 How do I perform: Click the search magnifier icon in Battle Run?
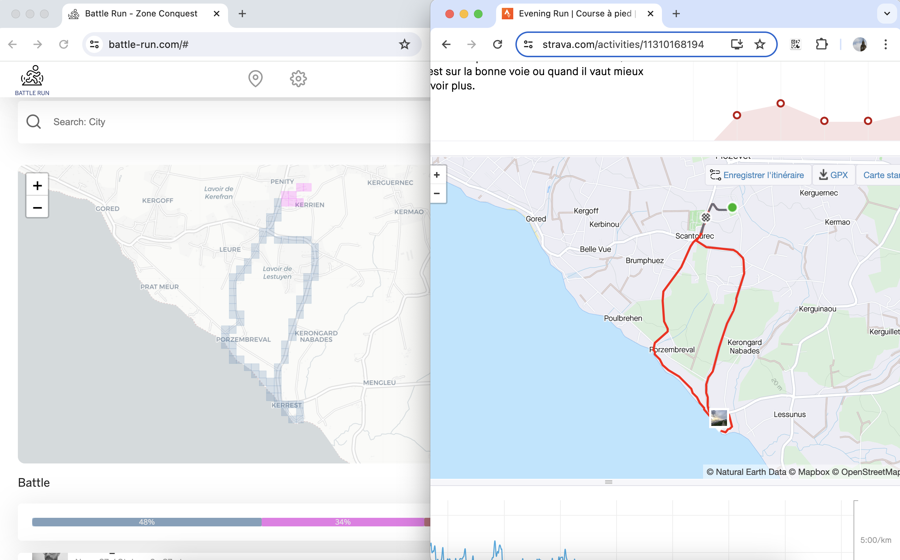34,122
